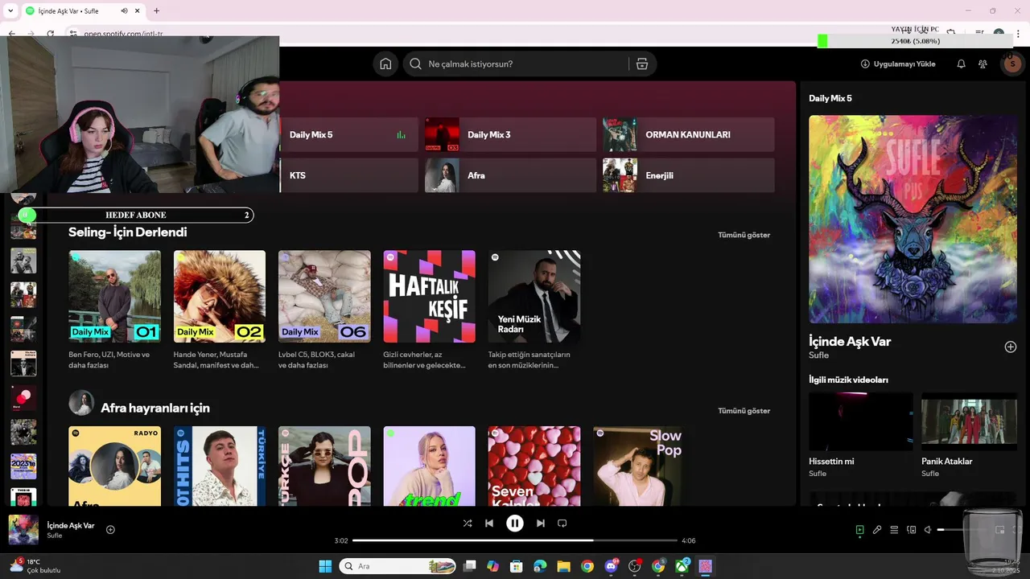Add the playing track via the plus icon in the bottom bar
1030x579 pixels.
tap(110, 529)
